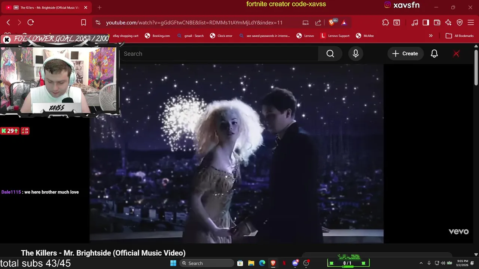This screenshot has height=269, width=479.
Task: Open the McAfee bookmark
Action: point(365,36)
